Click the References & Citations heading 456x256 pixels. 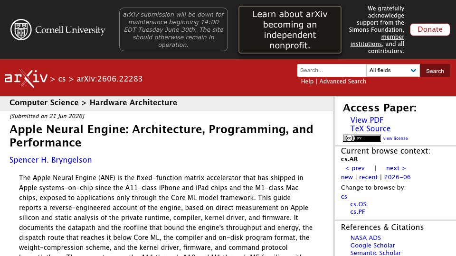[382, 227]
